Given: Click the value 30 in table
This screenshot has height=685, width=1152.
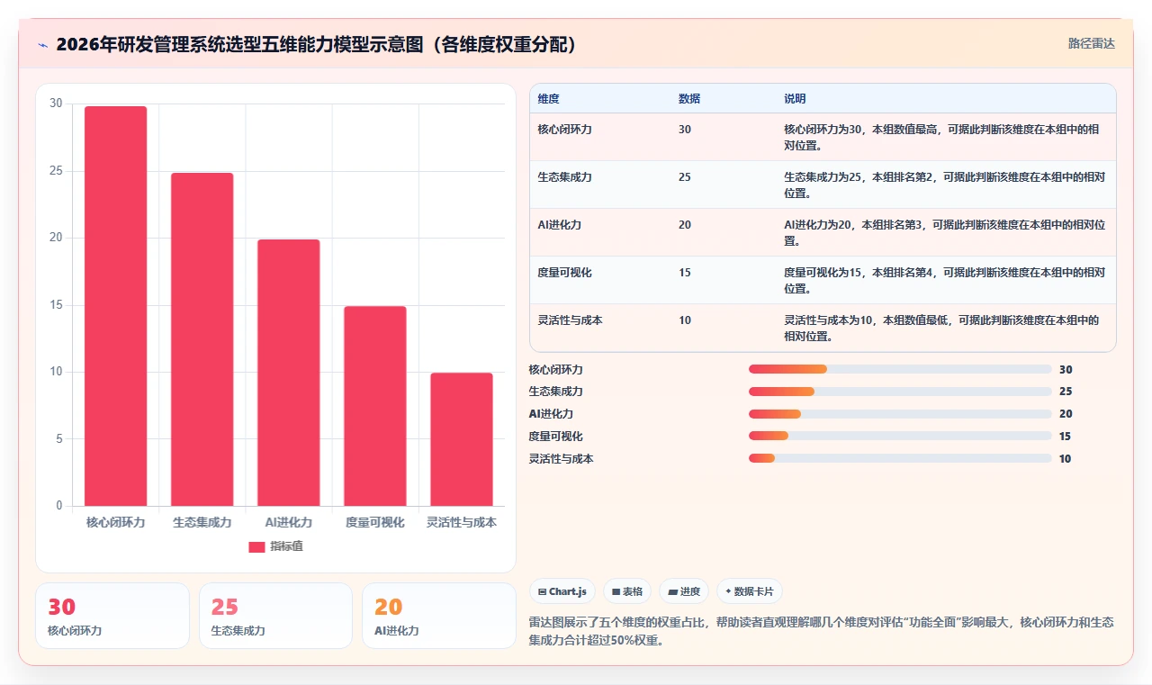Looking at the screenshot, I should click(x=685, y=130).
